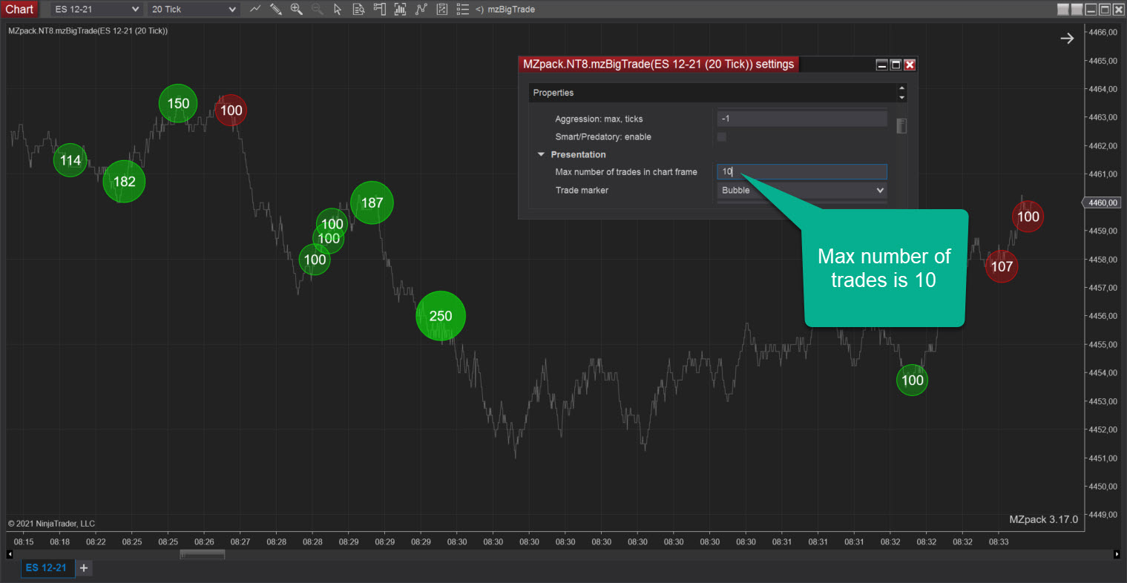Click the 'Trade marker' label
The image size is (1127, 583).
coord(582,191)
